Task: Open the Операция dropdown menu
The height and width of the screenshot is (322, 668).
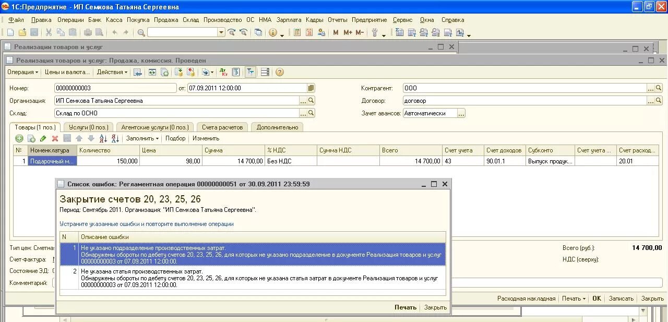Action: tap(22, 72)
